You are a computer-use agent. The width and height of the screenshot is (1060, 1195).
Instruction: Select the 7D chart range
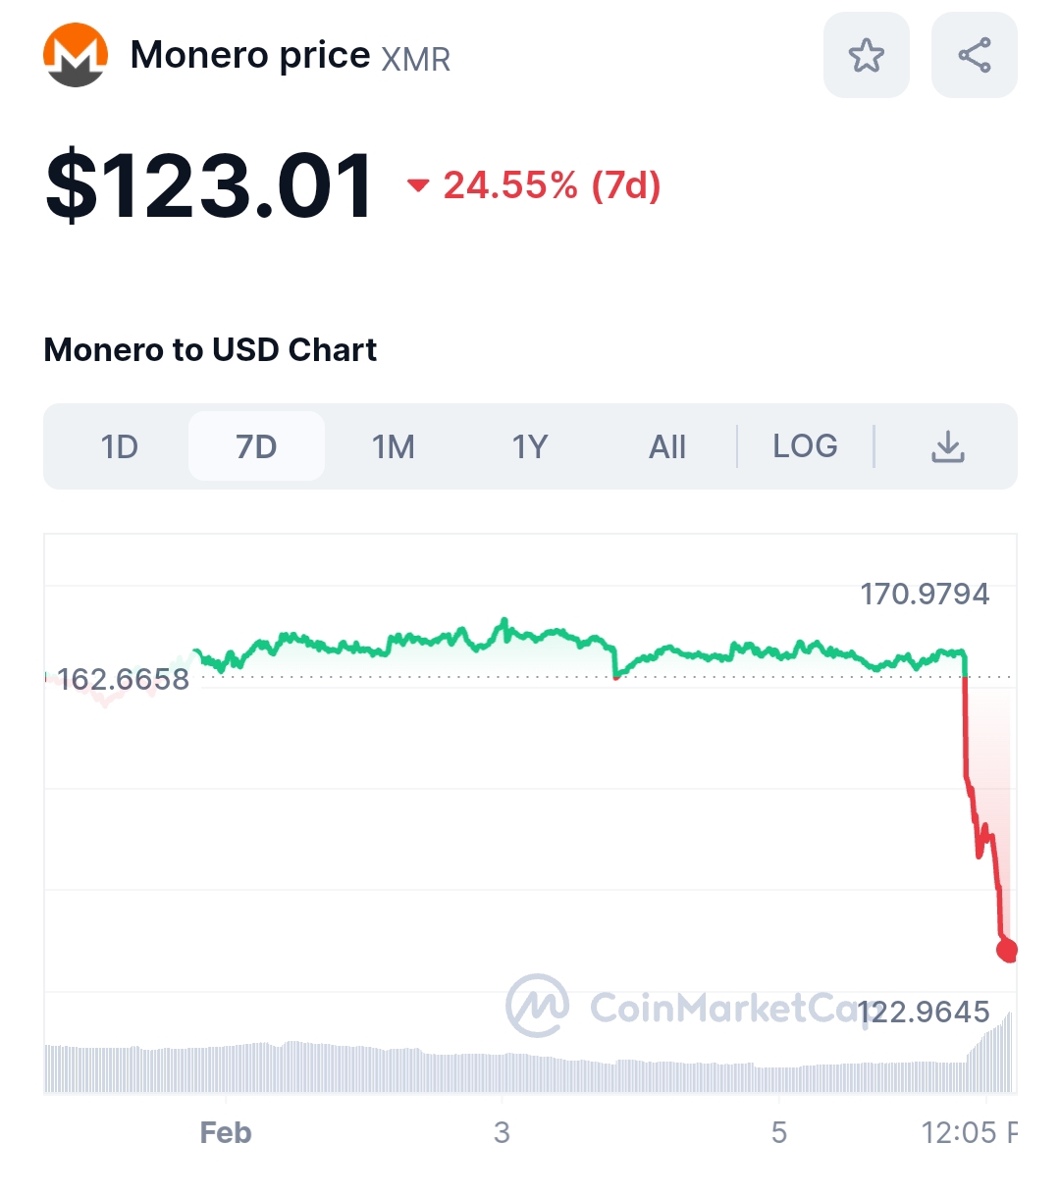click(x=256, y=446)
